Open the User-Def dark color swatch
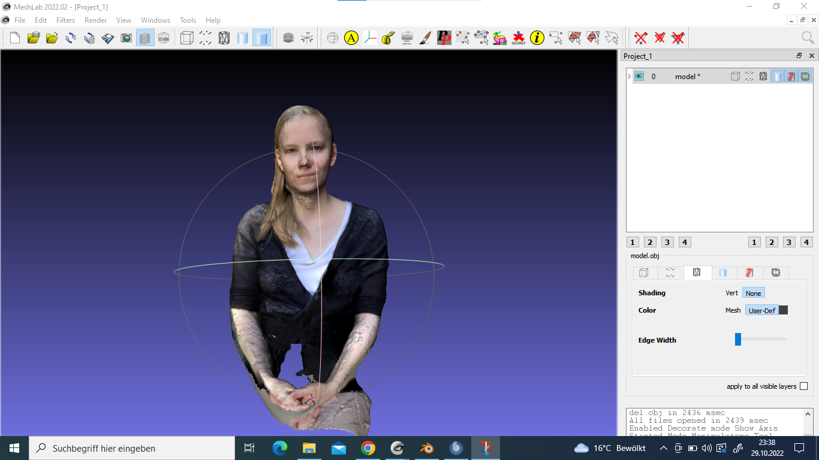This screenshot has height=460, width=819. 783,310
